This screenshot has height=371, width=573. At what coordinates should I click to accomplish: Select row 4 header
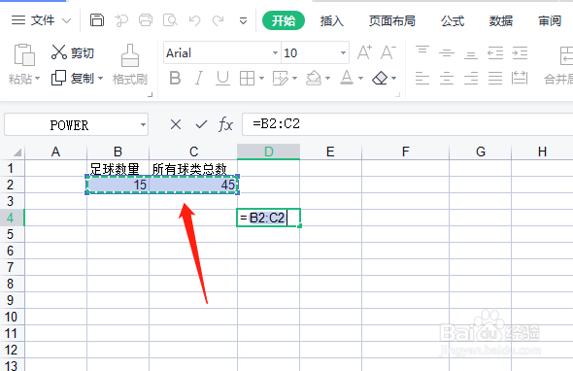pyautogui.click(x=11, y=218)
